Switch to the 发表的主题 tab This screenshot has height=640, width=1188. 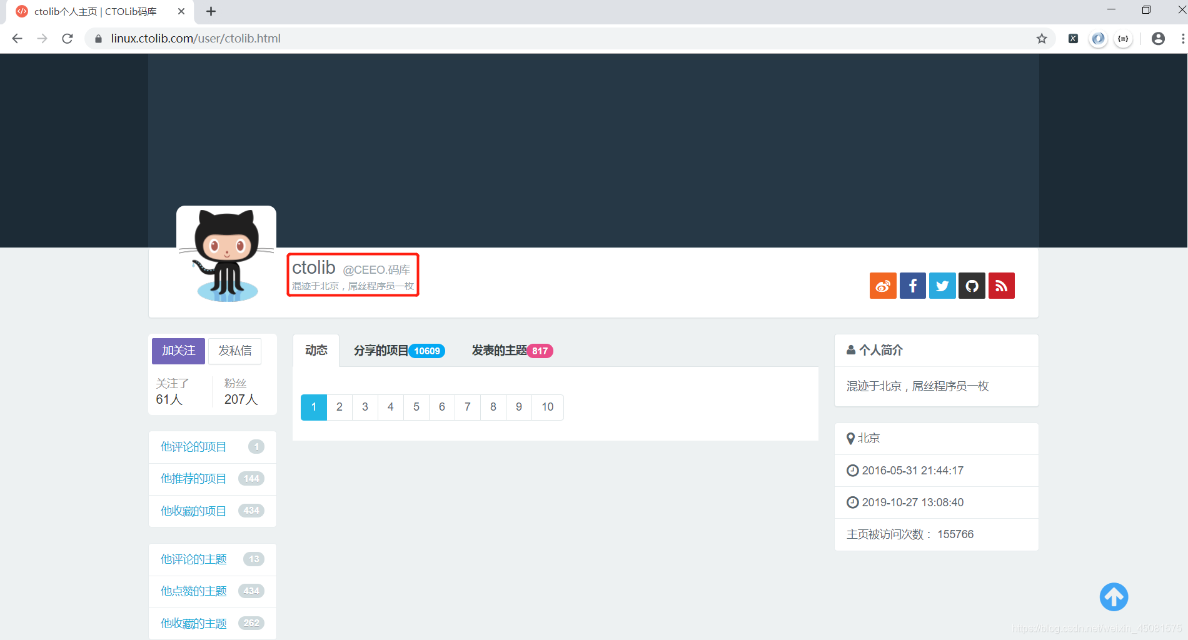point(512,351)
